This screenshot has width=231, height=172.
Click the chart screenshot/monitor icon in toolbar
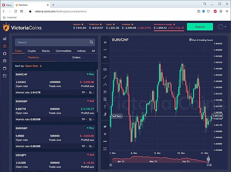[105, 70]
